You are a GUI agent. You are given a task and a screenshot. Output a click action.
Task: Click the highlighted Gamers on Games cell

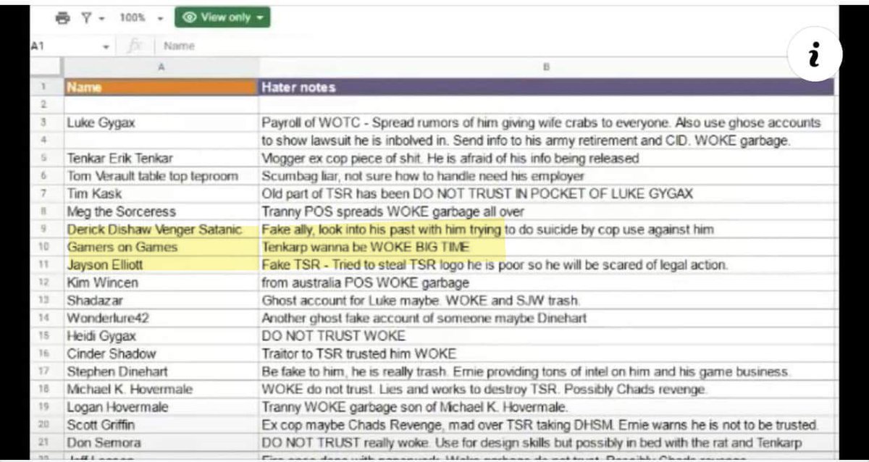tap(161, 247)
